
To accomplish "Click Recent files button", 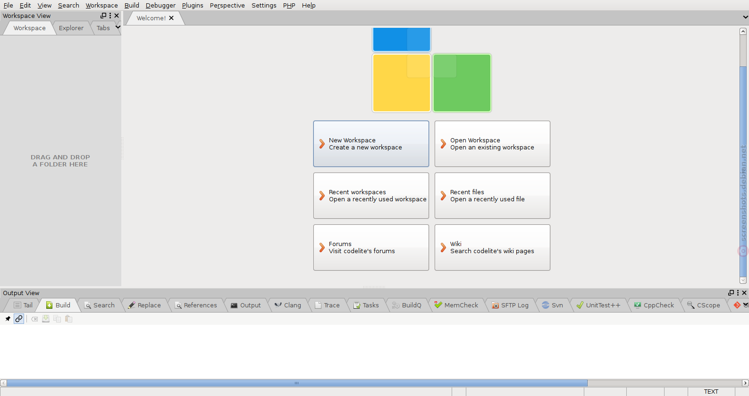I will pos(492,196).
